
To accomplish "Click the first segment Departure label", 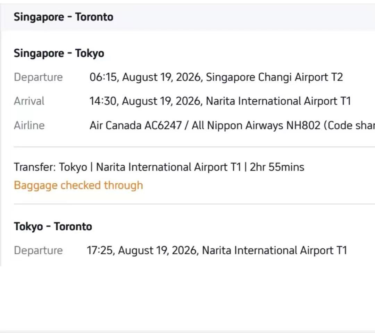I will click(x=38, y=77).
